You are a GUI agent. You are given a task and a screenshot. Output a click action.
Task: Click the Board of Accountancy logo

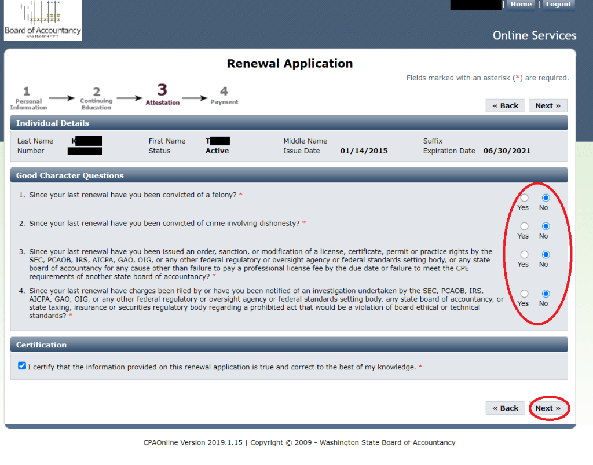pos(43,21)
